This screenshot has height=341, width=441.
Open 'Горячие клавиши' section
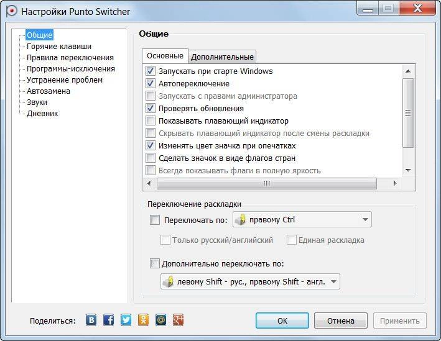point(59,47)
